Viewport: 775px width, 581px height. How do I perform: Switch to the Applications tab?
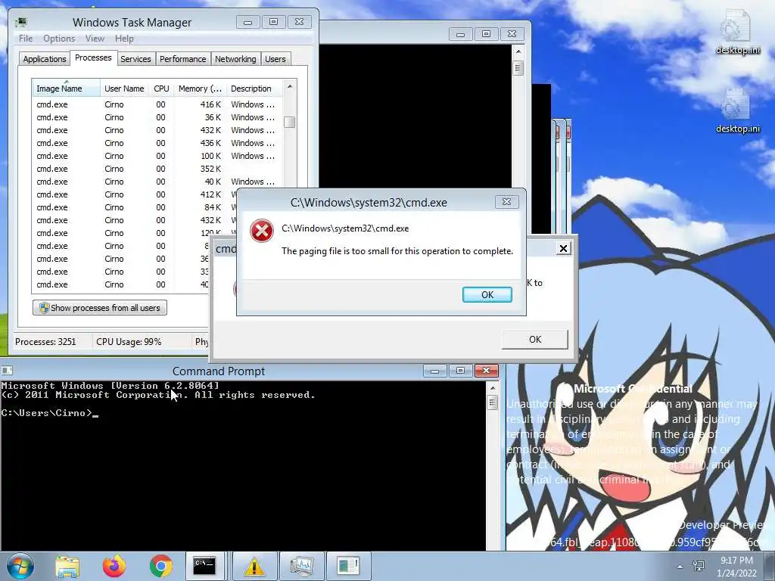(45, 59)
